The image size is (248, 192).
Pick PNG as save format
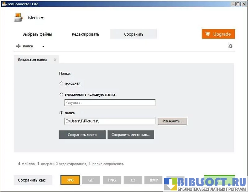112,180
